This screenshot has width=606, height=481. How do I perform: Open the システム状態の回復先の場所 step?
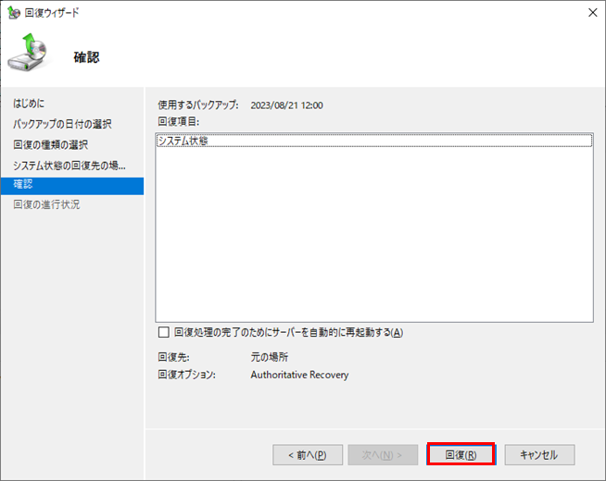coord(69,166)
